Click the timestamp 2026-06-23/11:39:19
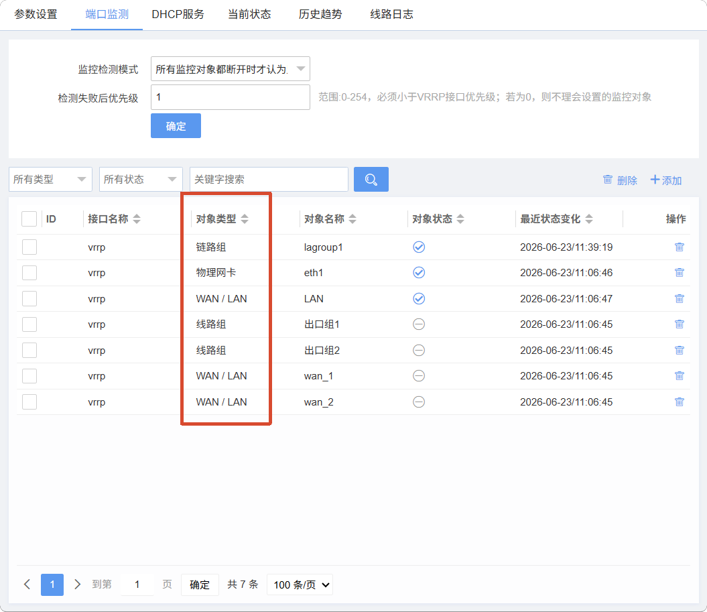Screen dimensions: 707x612 pos(566,247)
